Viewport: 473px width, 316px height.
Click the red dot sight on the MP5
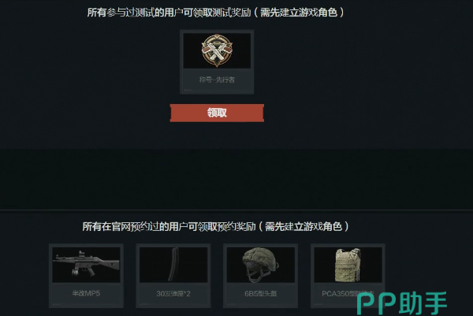tap(81, 253)
